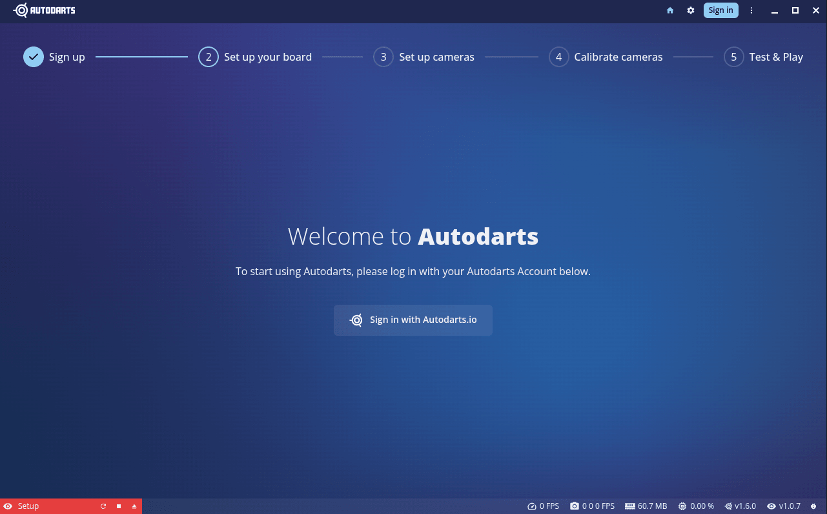Click the Autodarts logo in title bar

[x=44, y=10]
